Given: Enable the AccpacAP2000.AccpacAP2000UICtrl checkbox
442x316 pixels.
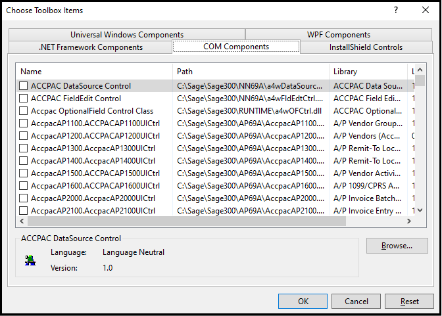Looking at the screenshot, I should (x=24, y=198).
